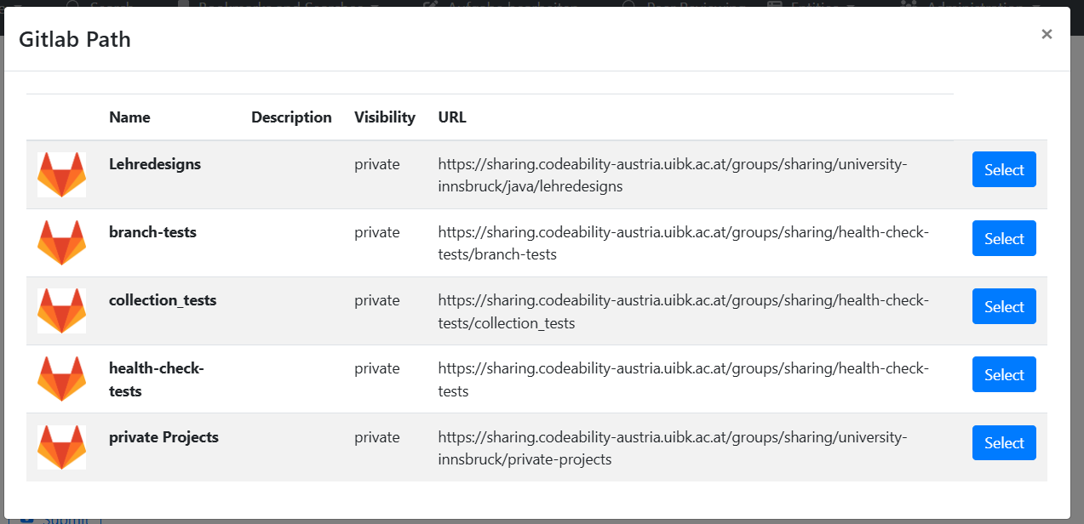Screen dimensions: 1084x524
Task: Select the health-check-tests repository
Action: point(1003,374)
